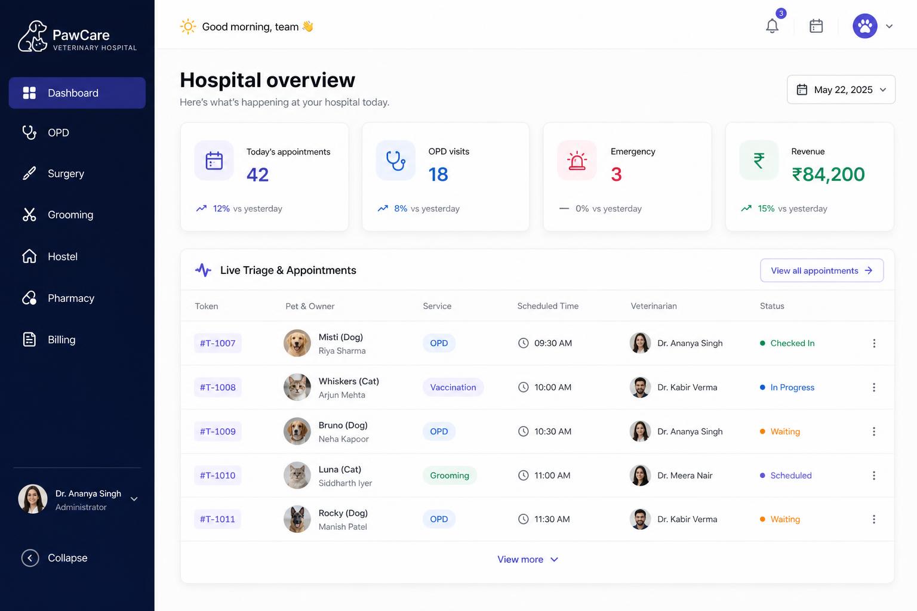Click the Grooming scissors icon
The image size is (917, 611).
pyautogui.click(x=29, y=215)
